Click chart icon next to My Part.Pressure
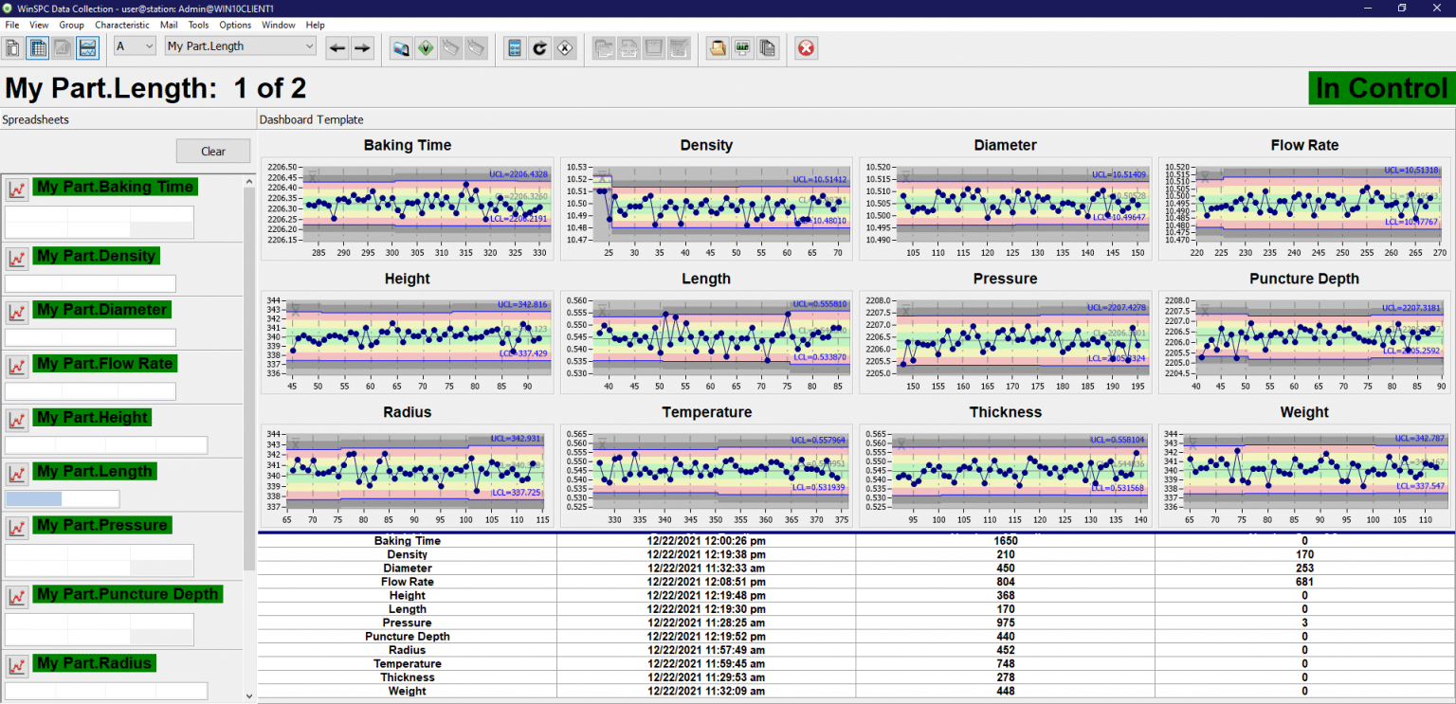The height and width of the screenshot is (704, 1456). pyautogui.click(x=16, y=527)
